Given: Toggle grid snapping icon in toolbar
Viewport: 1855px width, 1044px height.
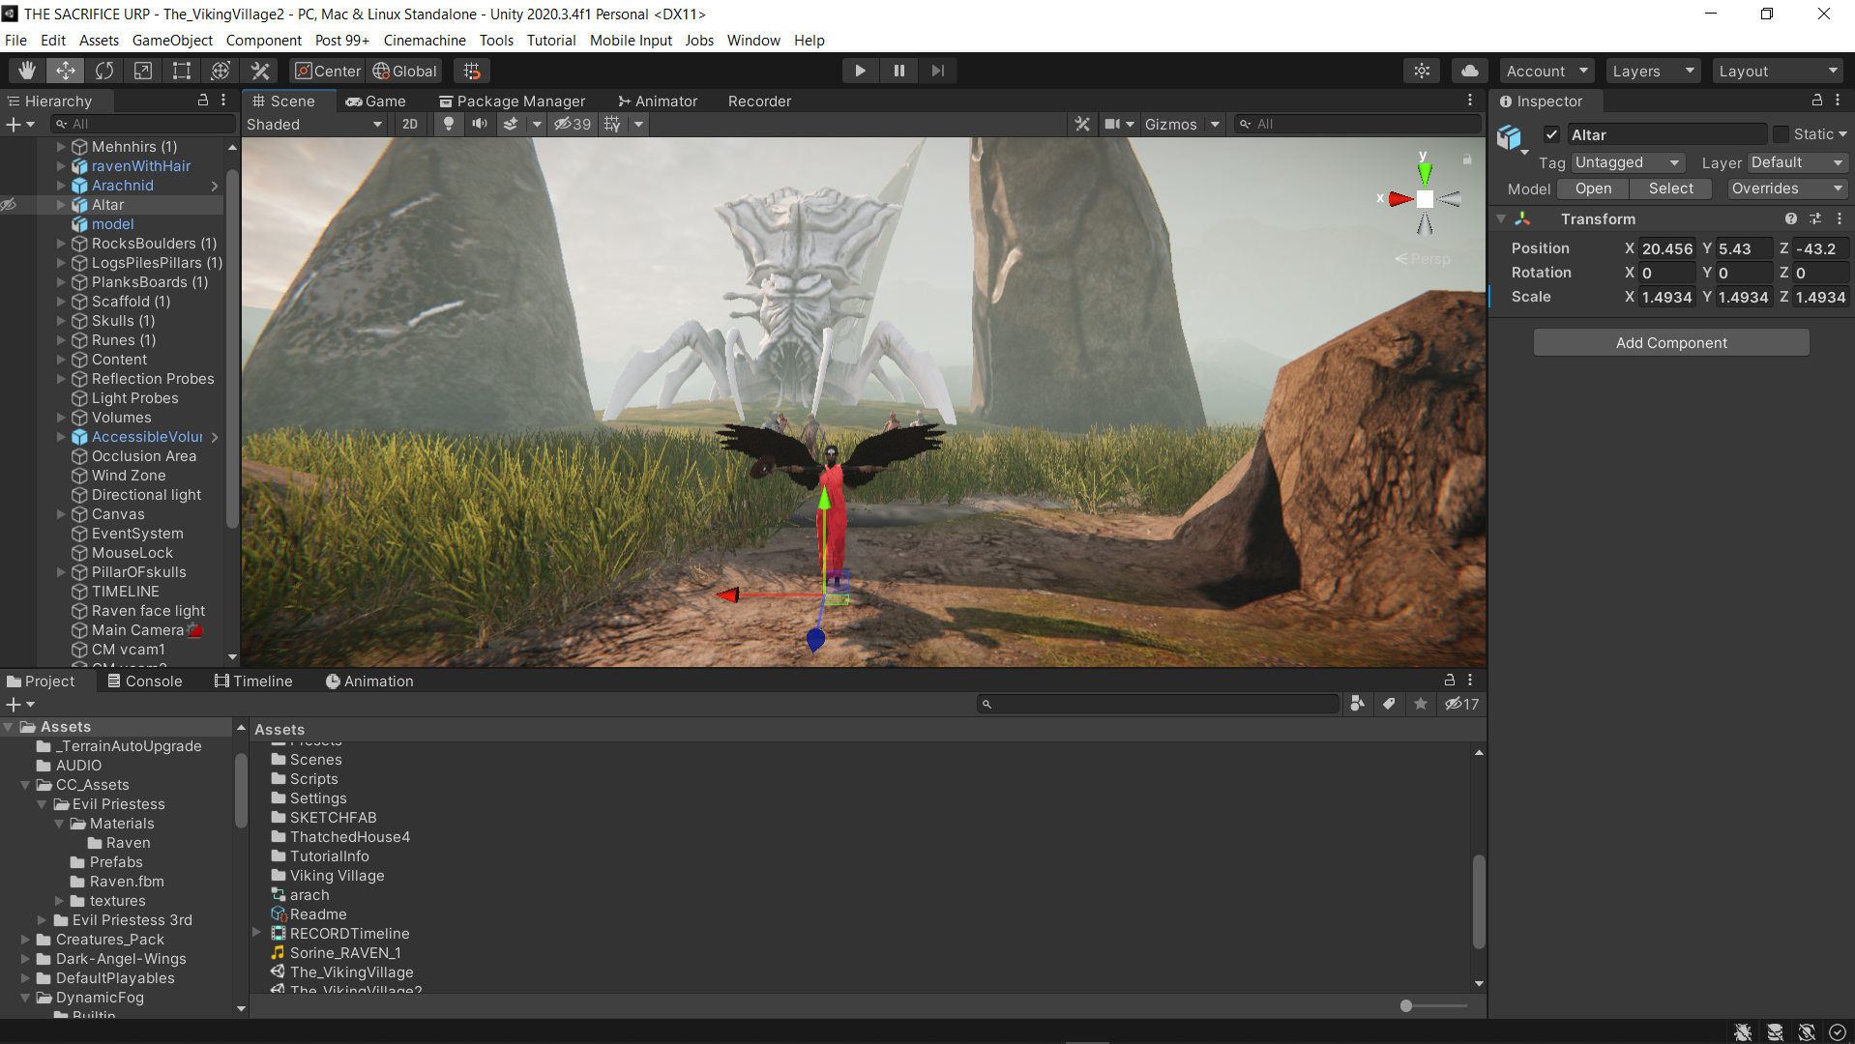Looking at the screenshot, I should 472,71.
